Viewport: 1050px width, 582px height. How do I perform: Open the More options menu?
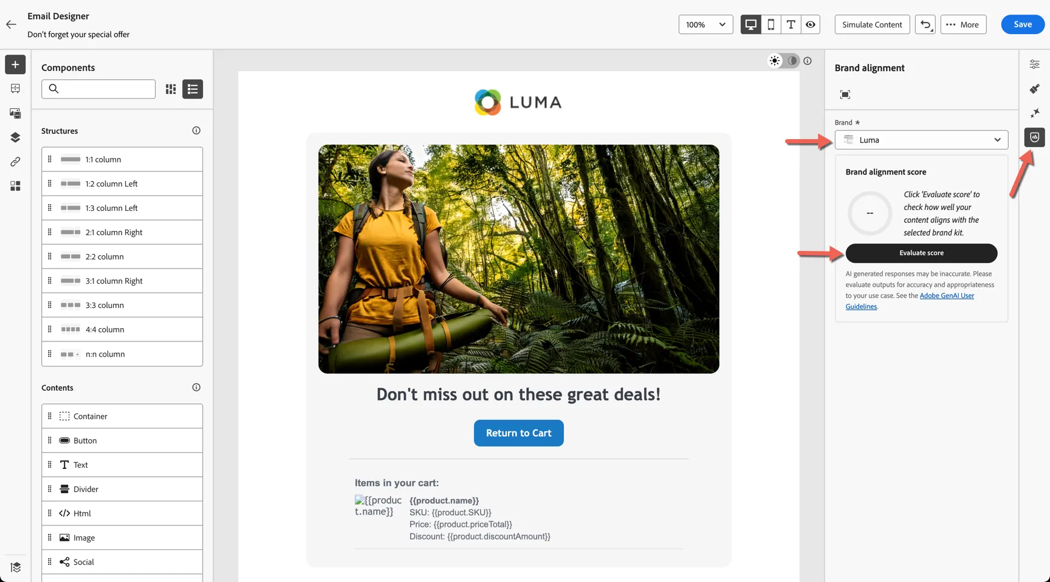pyautogui.click(x=963, y=24)
